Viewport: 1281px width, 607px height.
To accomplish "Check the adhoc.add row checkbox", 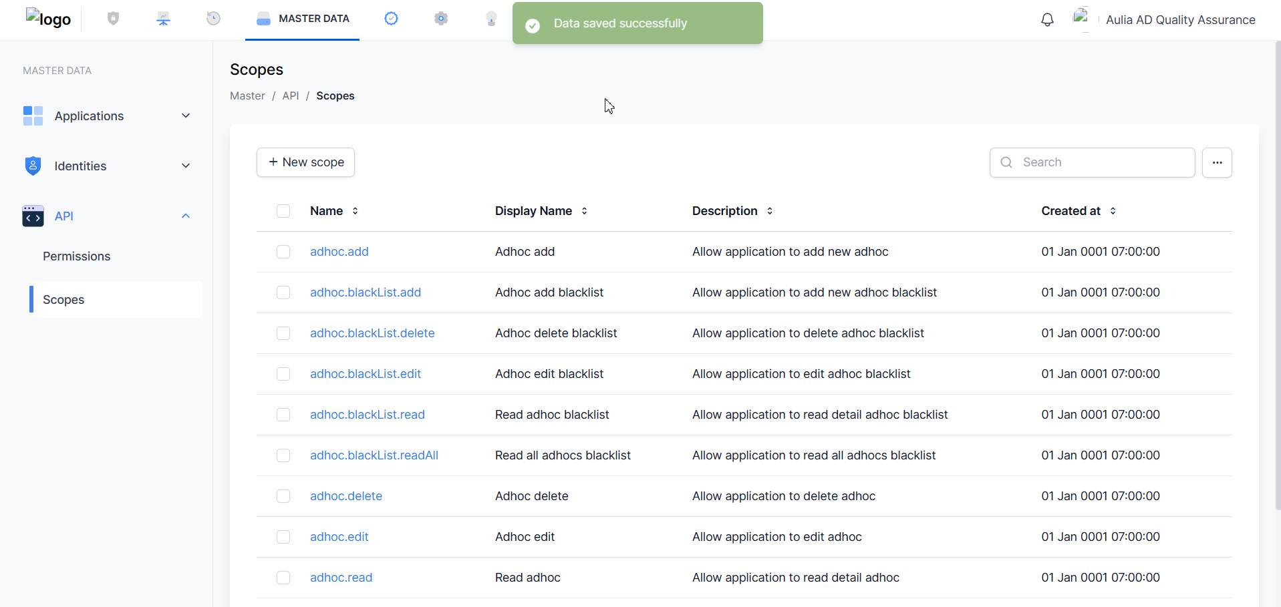I will point(283,252).
